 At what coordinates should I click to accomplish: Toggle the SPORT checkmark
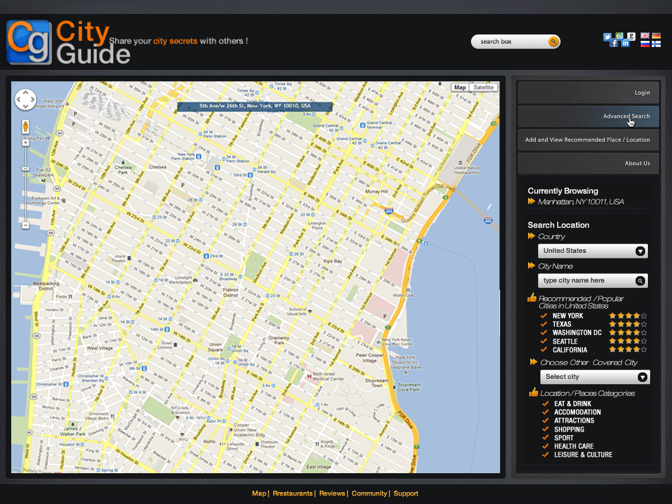coord(545,437)
